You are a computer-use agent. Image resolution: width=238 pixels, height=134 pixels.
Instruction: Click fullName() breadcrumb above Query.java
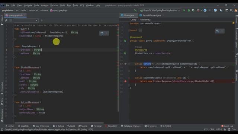coord(145,20)
